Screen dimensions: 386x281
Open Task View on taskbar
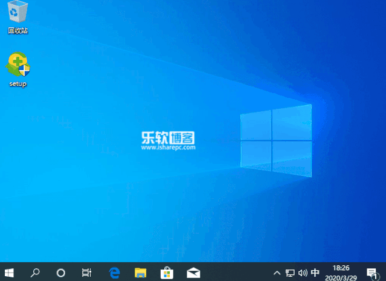86,273
